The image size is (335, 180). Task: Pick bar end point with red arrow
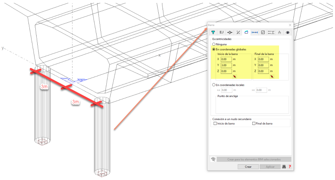(272, 76)
